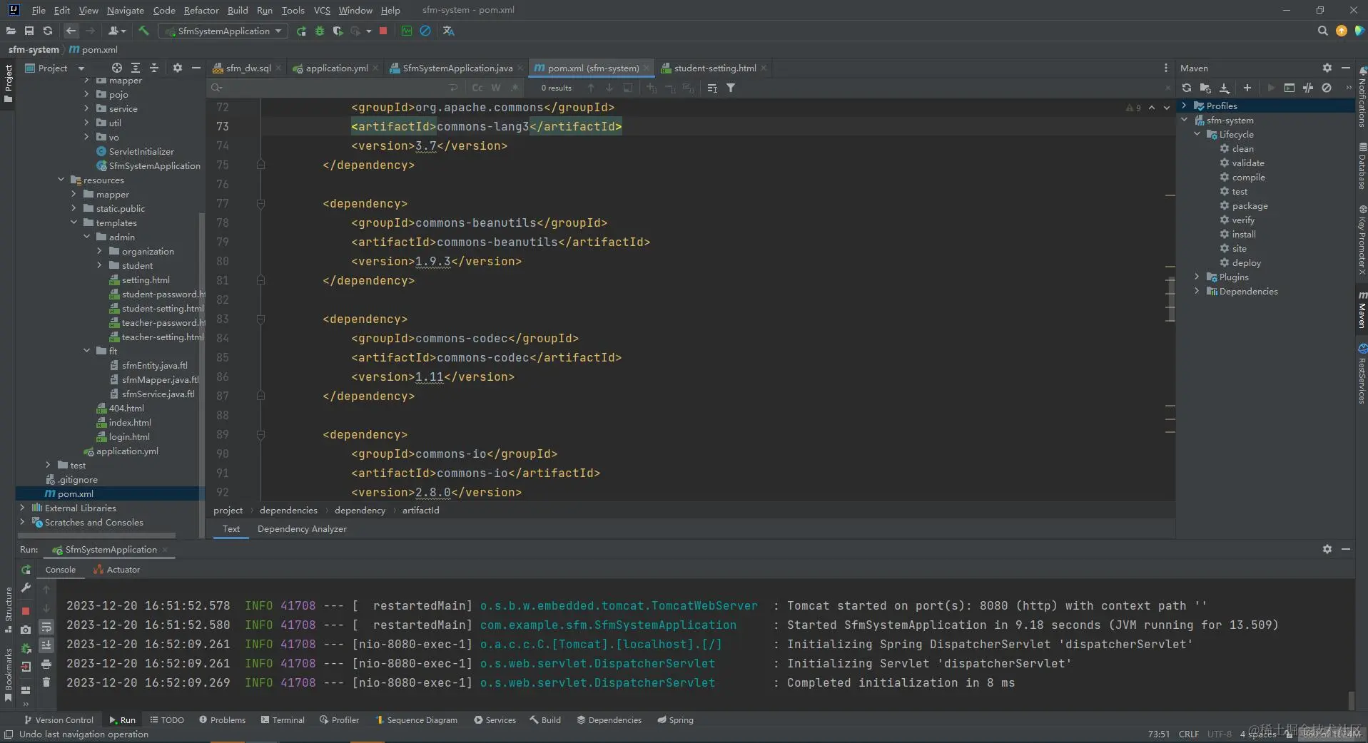1368x743 pixels.
Task: Navigate back with the left arrow icon
Action: point(71,31)
